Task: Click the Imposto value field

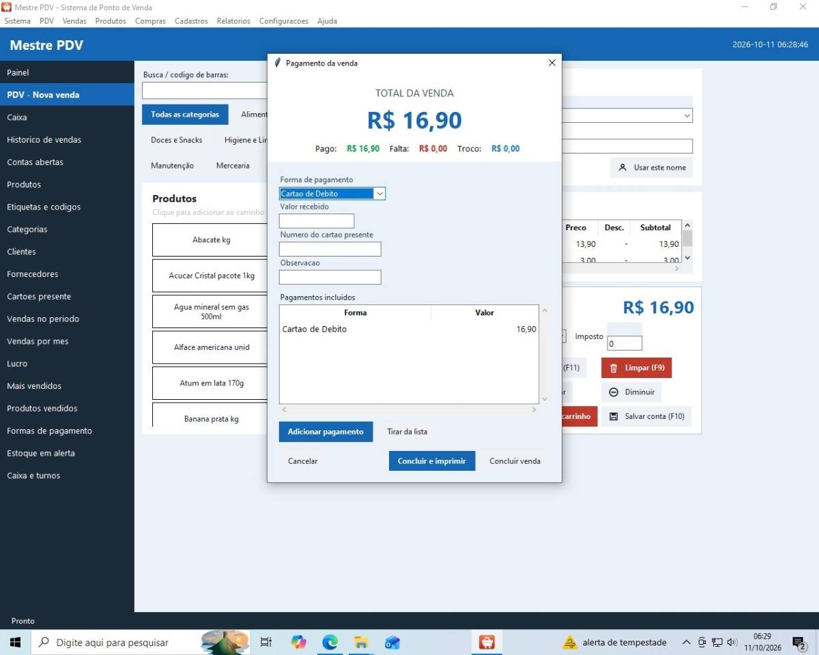Action: (x=624, y=344)
